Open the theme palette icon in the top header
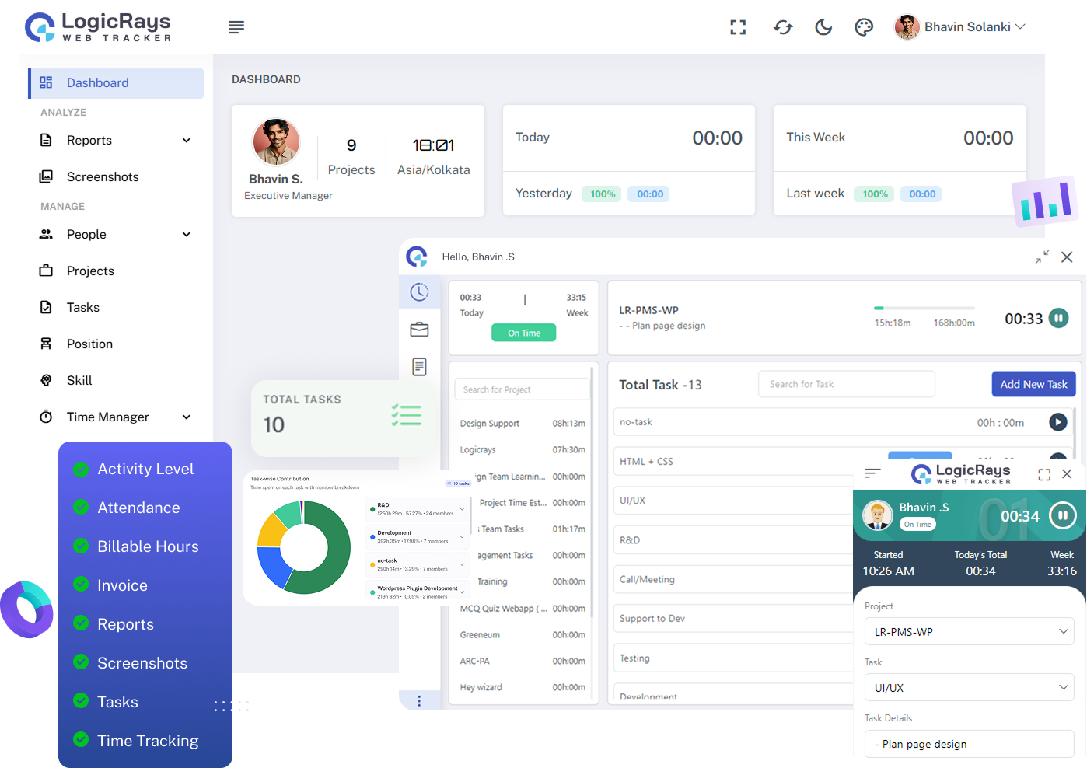The width and height of the screenshot is (1087, 768). click(864, 27)
